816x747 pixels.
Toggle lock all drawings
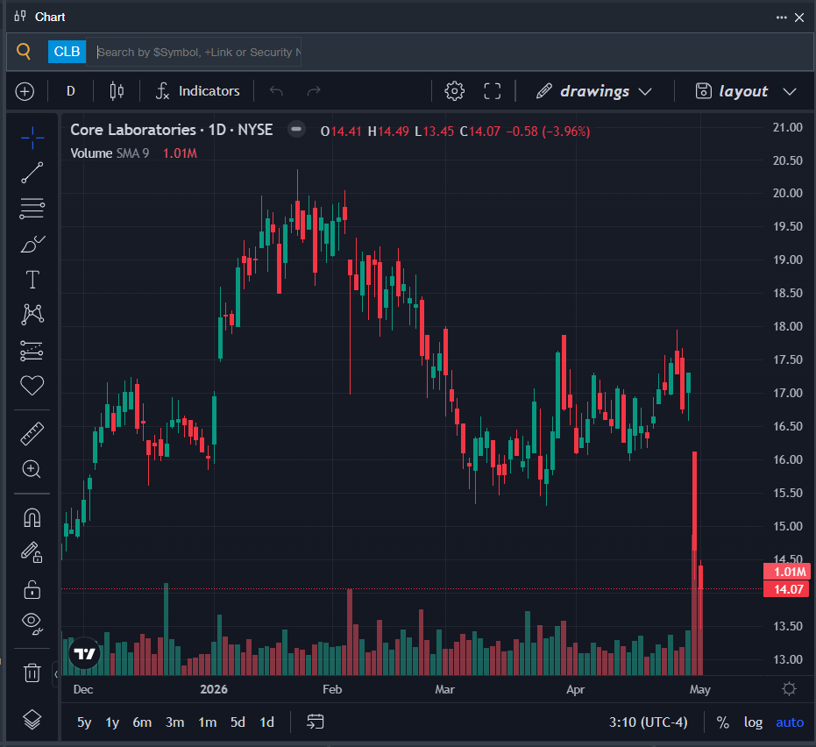coord(32,590)
